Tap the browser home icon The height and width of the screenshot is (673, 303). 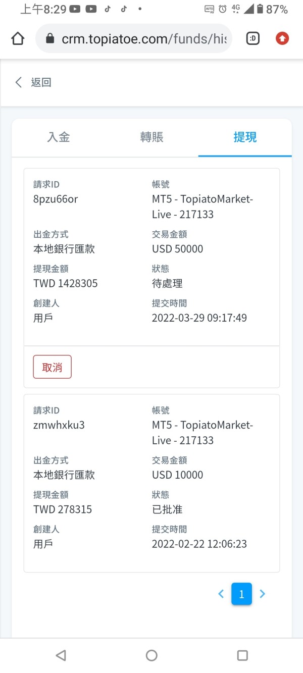[x=18, y=38]
